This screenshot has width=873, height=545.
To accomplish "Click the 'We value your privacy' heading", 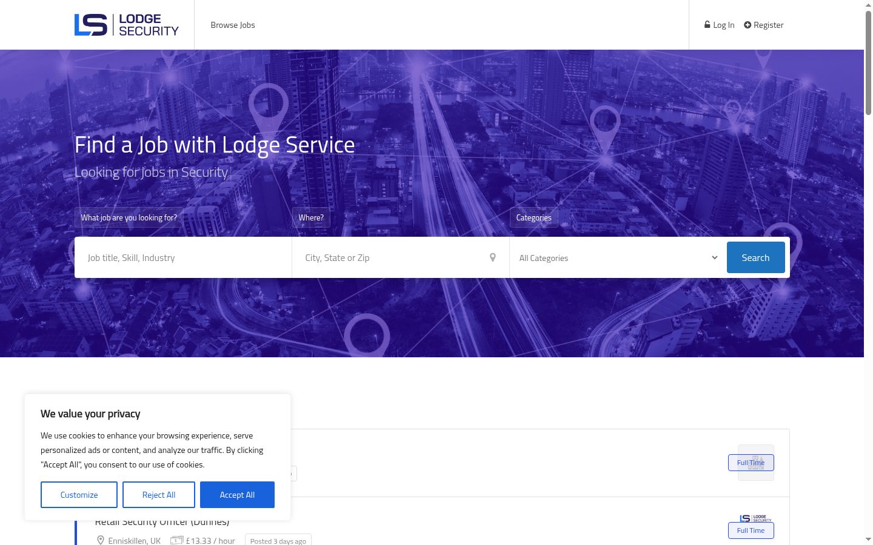I will 90,414.
